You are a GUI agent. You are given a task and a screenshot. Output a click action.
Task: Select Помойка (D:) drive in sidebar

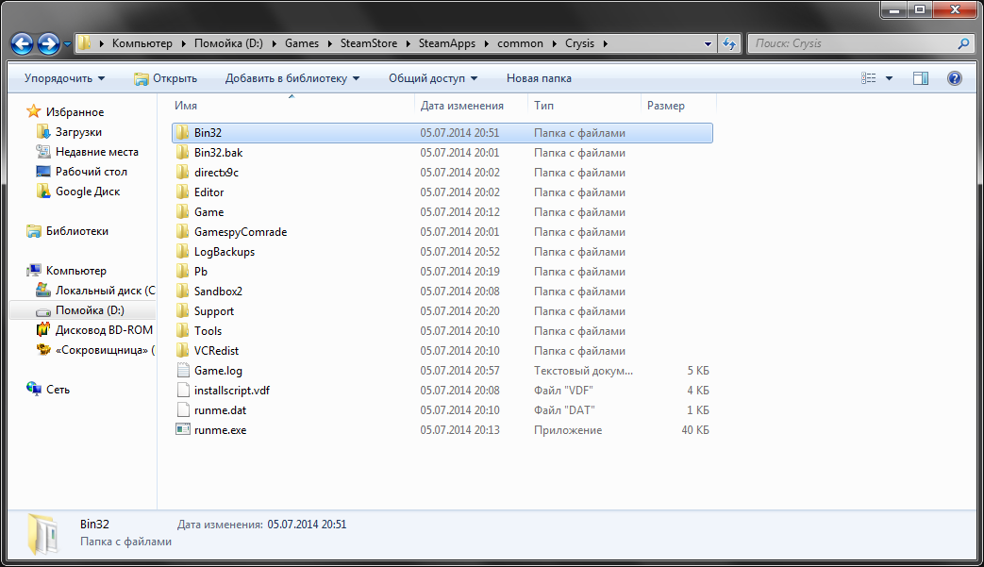[x=90, y=310]
